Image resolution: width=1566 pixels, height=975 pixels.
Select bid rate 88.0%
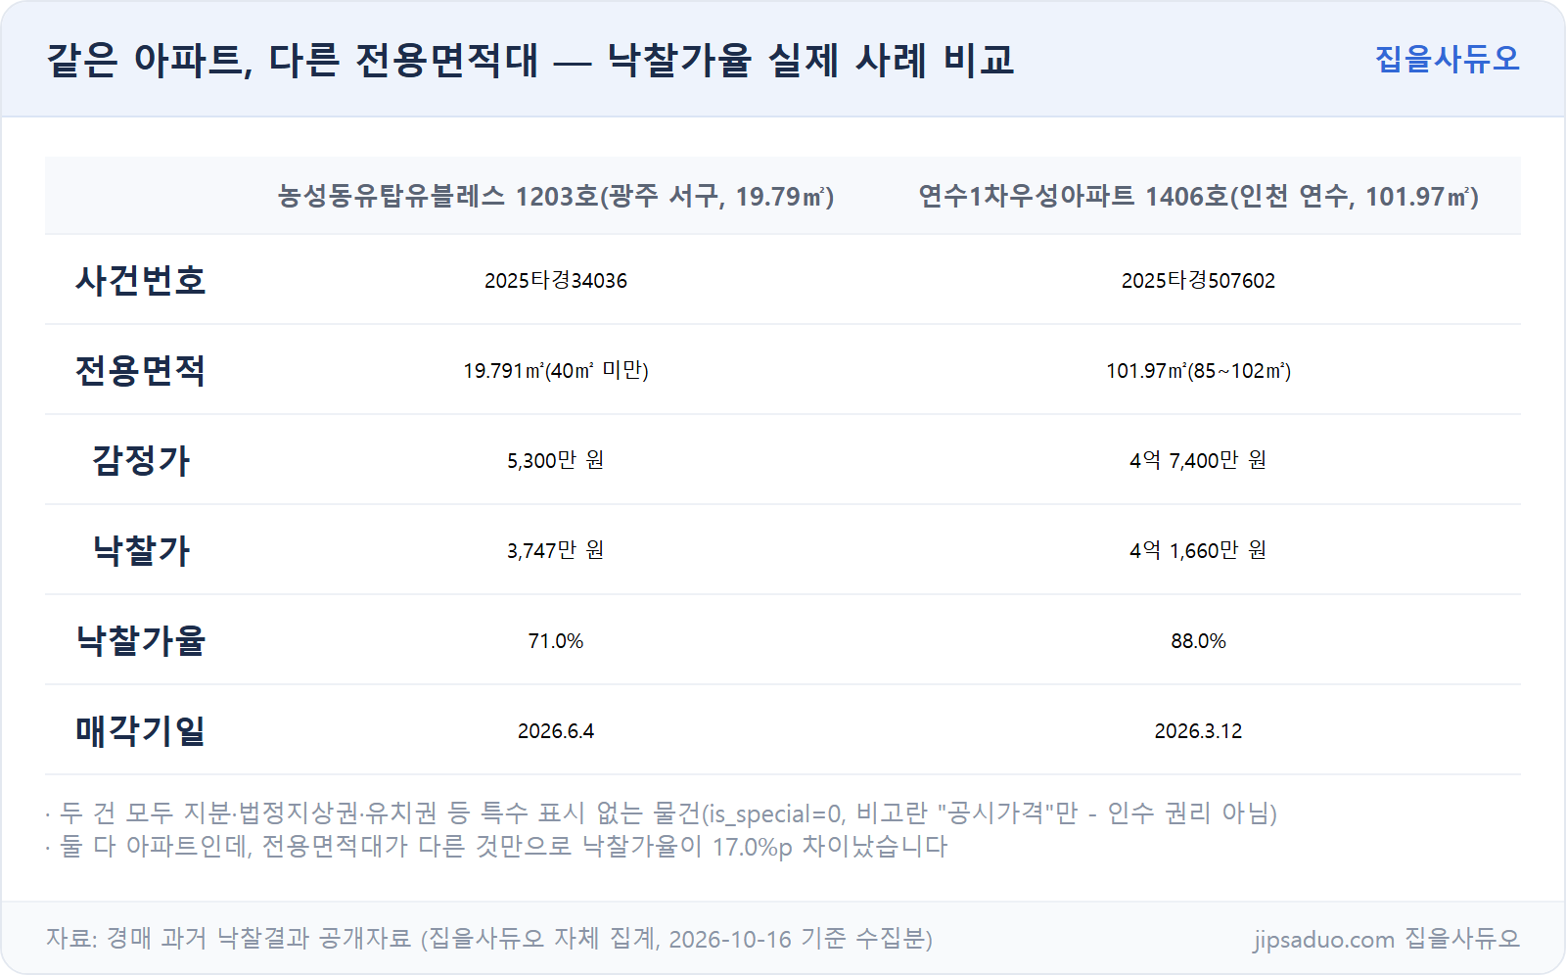coord(1198,641)
